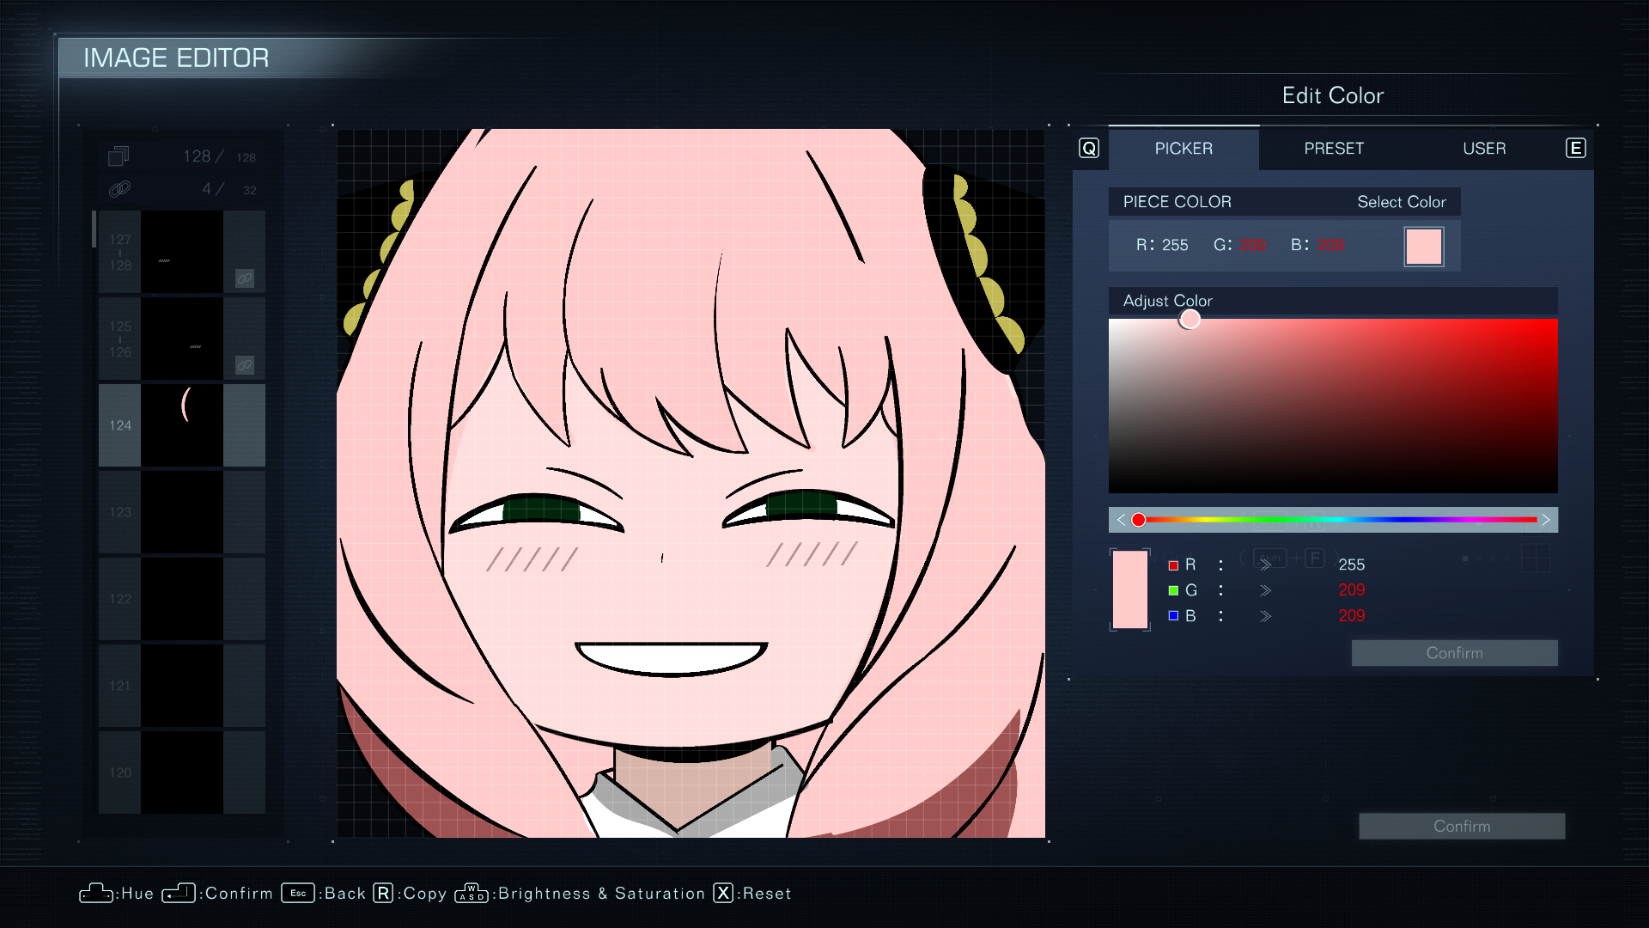Screen dimensions: 1649x928
Task: Click the Select Color label
Action: 1401,202
